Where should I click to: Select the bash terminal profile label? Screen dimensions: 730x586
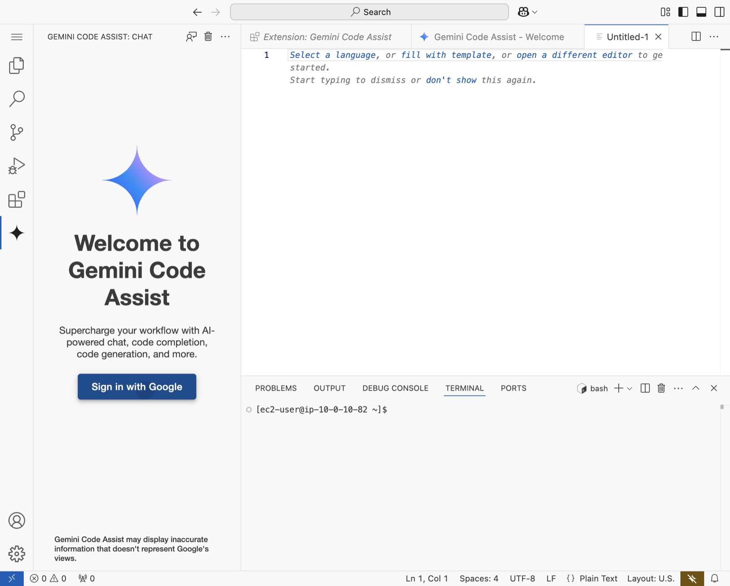[592, 388]
